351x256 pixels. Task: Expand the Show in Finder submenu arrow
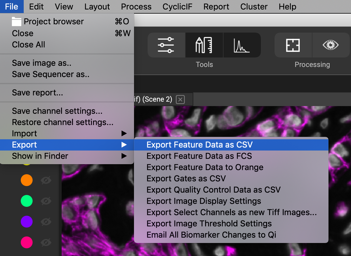[124, 156]
